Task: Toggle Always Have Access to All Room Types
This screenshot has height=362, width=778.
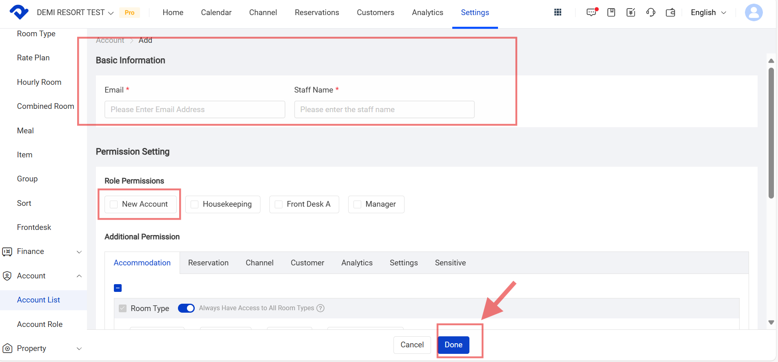Action: pyautogui.click(x=187, y=308)
